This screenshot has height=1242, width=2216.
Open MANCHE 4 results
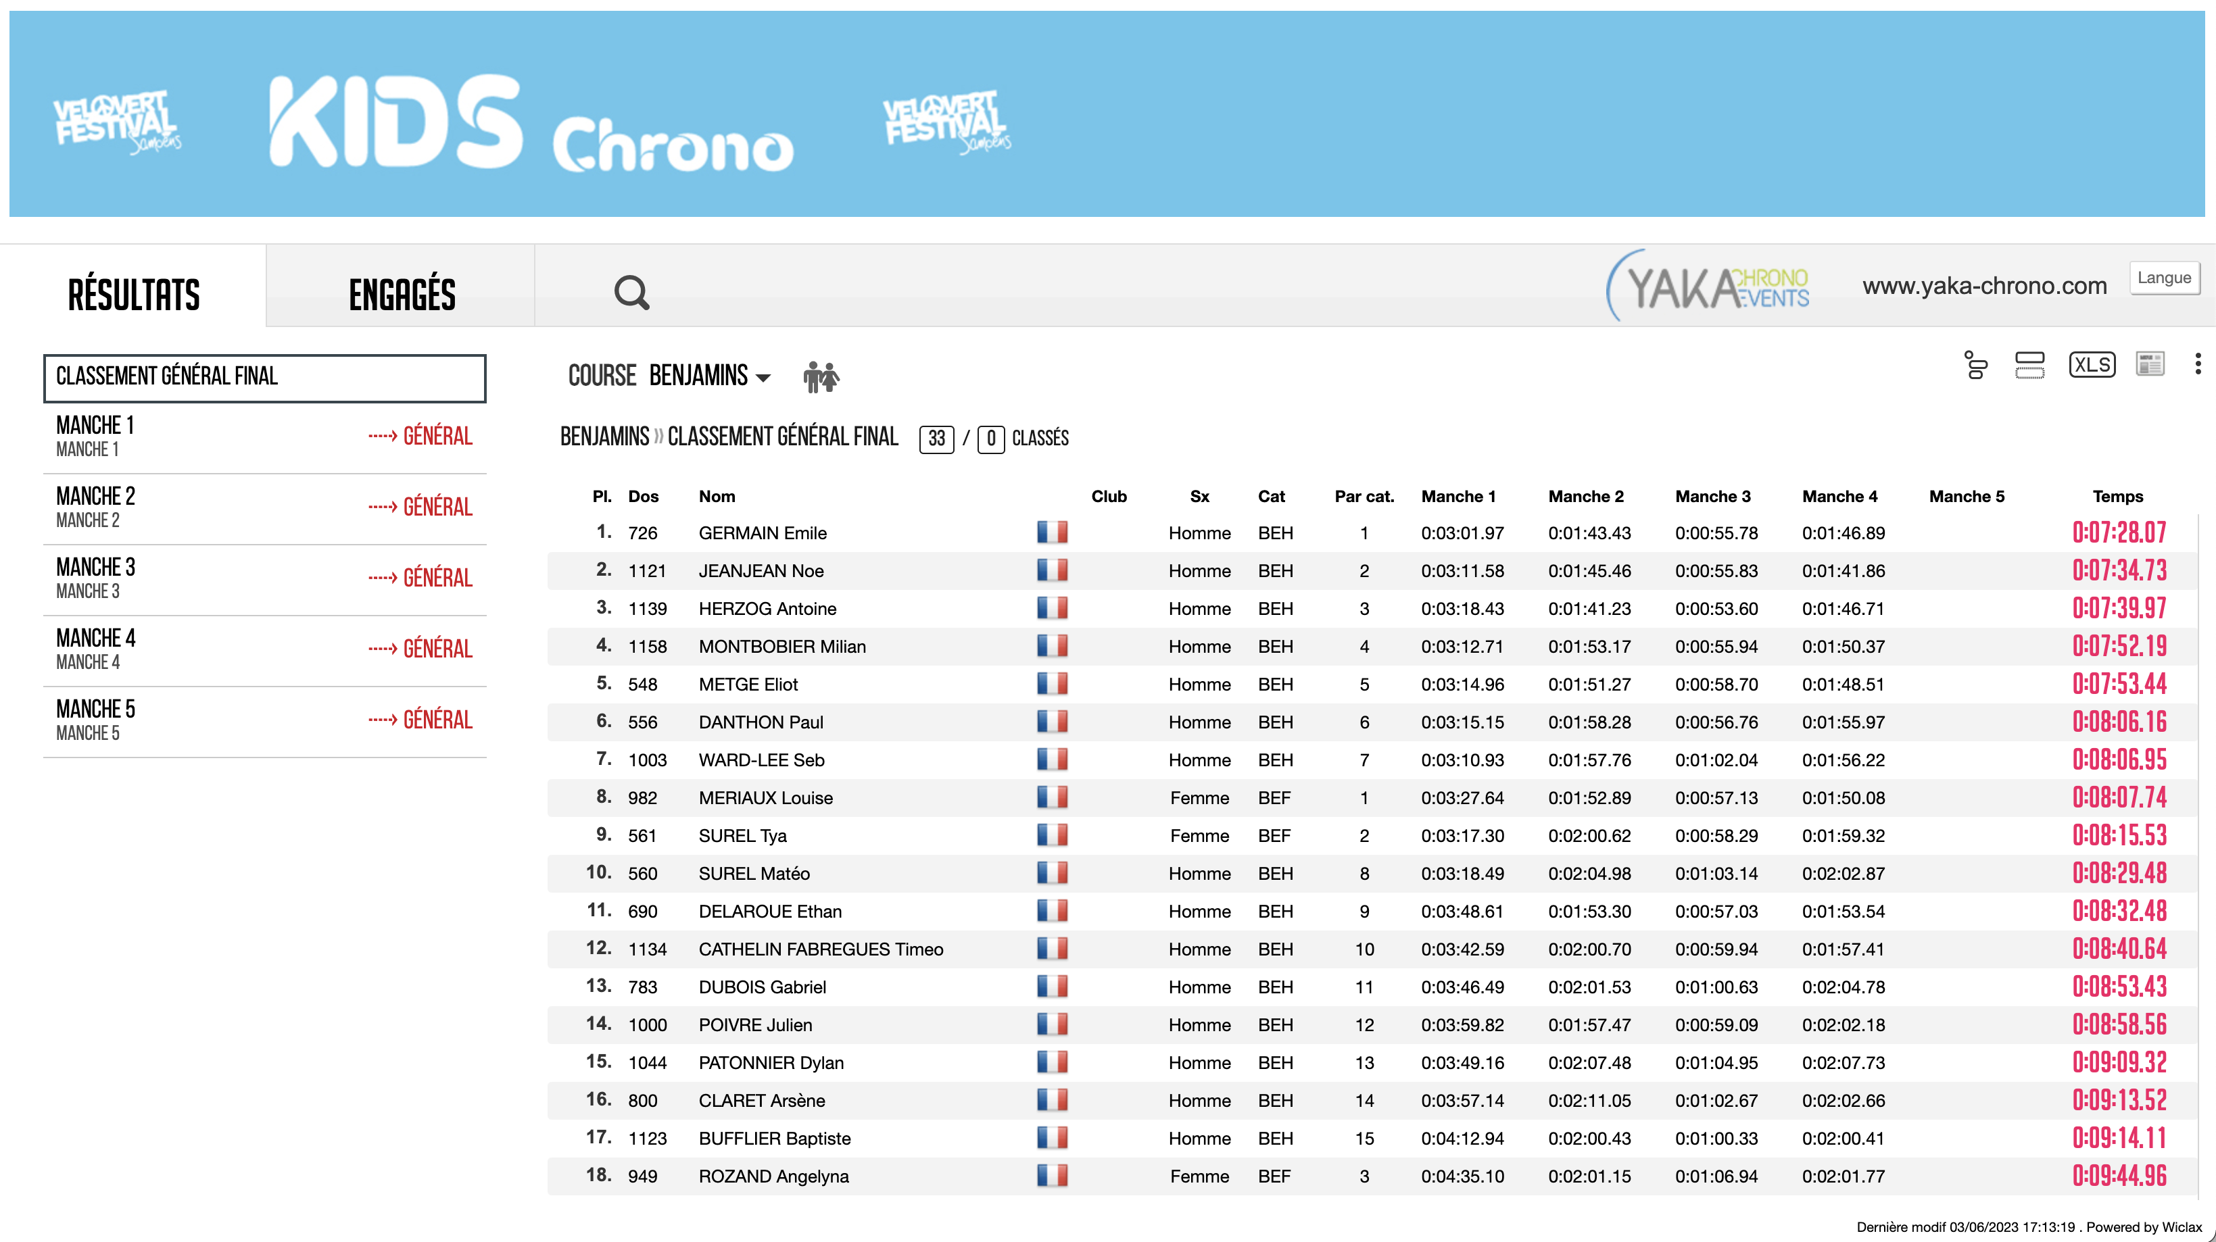pyautogui.click(x=95, y=649)
